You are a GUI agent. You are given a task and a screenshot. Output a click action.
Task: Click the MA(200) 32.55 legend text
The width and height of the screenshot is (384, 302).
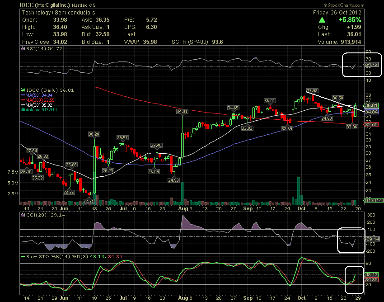[40, 100]
